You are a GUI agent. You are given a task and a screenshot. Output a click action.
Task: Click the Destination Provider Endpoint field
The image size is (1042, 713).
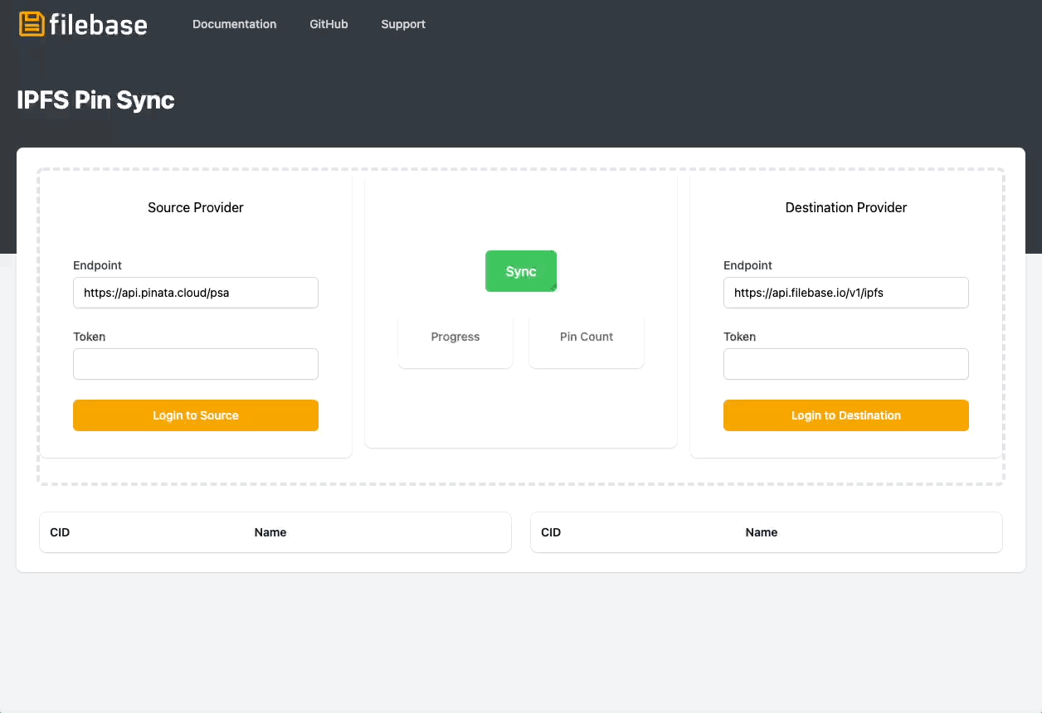[845, 293]
